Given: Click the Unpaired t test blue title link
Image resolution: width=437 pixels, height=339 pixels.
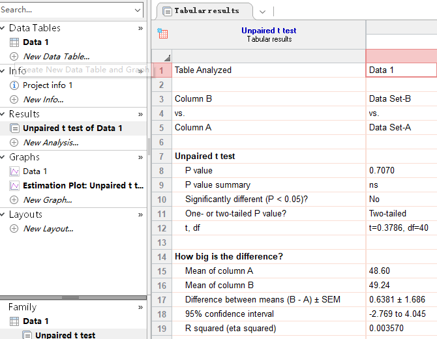Looking at the screenshot, I should (269, 31).
